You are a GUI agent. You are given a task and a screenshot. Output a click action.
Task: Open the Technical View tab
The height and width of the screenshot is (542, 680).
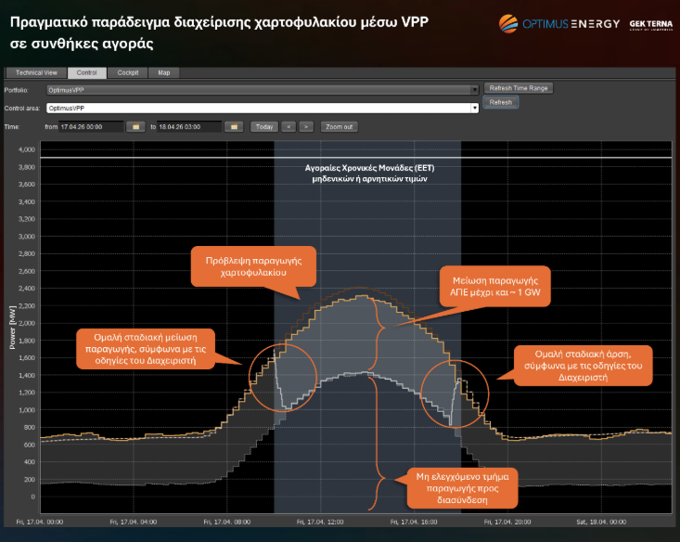point(36,73)
